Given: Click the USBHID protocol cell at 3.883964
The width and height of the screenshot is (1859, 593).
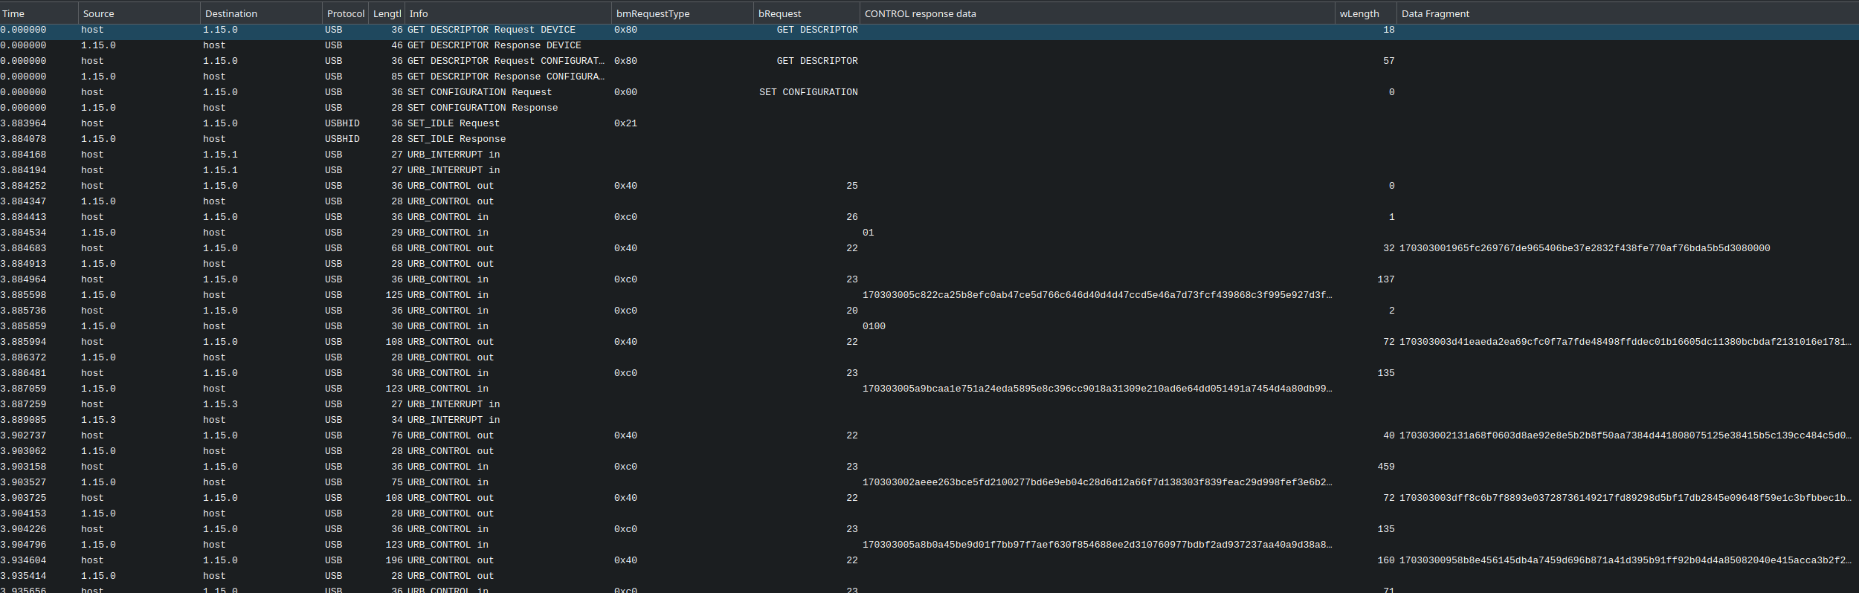Looking at the screenshot, I should pos(342,123).
